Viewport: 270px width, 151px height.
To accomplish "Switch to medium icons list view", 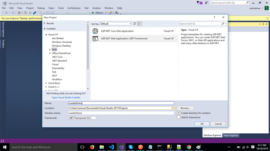I will [x=140, y=24].
